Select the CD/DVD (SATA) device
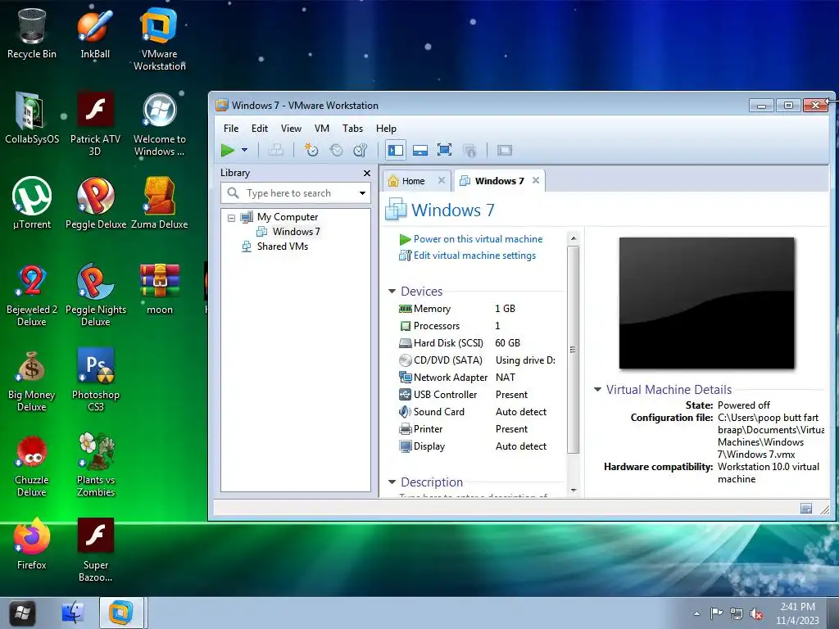The image size is (839, 629). click(478, 360)
